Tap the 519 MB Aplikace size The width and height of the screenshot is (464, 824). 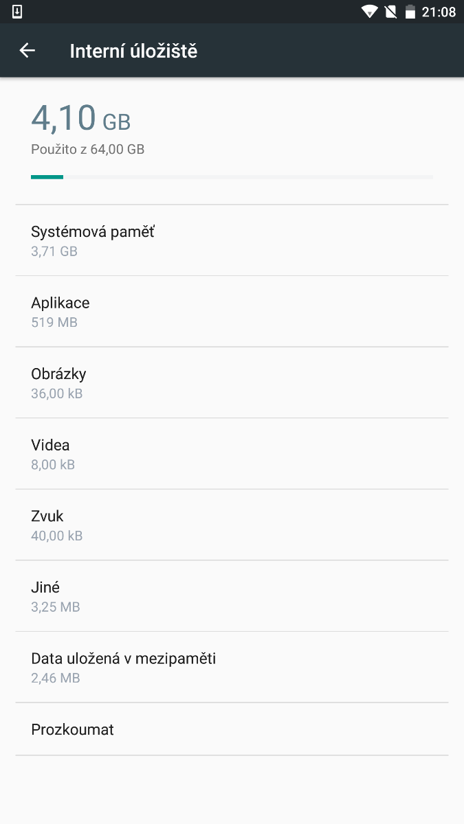pos(54,322)
